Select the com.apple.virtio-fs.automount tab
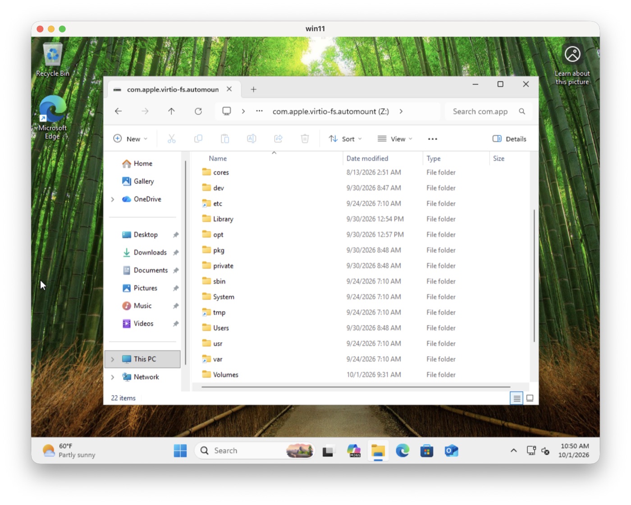Screen dimensions: 631x505 point(173,89)
